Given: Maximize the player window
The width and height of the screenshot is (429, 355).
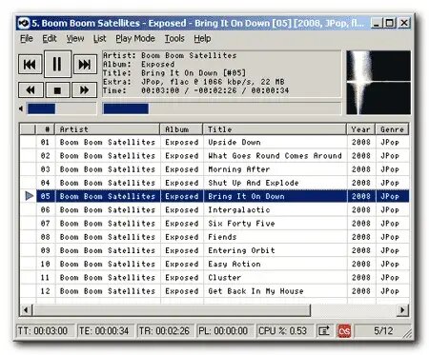Looking at the screenshot, I should 390,23.
